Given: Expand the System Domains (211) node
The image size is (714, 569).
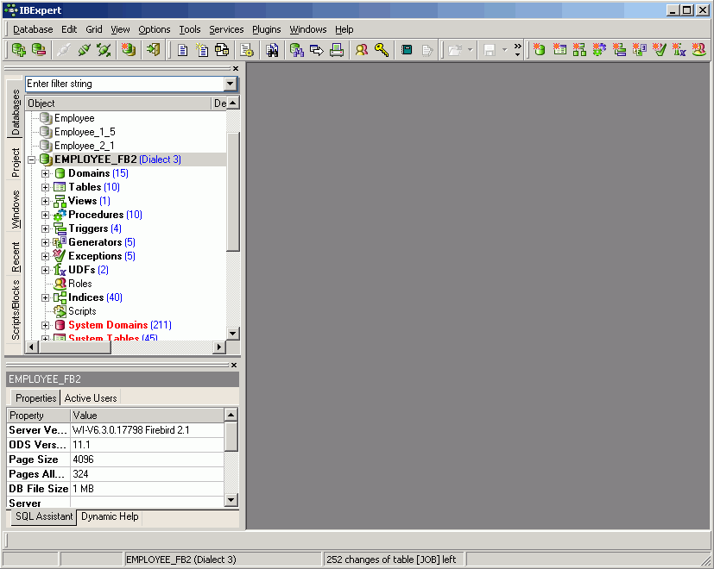Looking at the screenshot, I should click(x=45, y=325).
